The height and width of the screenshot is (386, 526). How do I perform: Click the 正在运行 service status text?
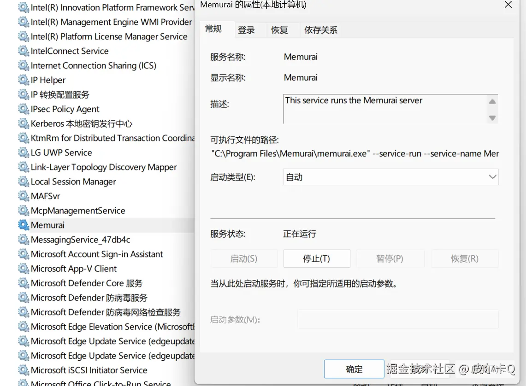pos(300,234)
